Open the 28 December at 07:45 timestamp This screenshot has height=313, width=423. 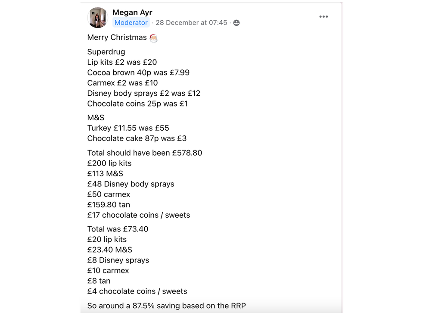191,23
